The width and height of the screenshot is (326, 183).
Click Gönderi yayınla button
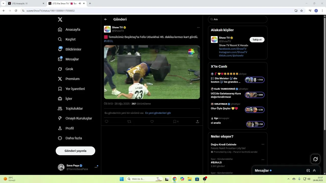[75, 151]
